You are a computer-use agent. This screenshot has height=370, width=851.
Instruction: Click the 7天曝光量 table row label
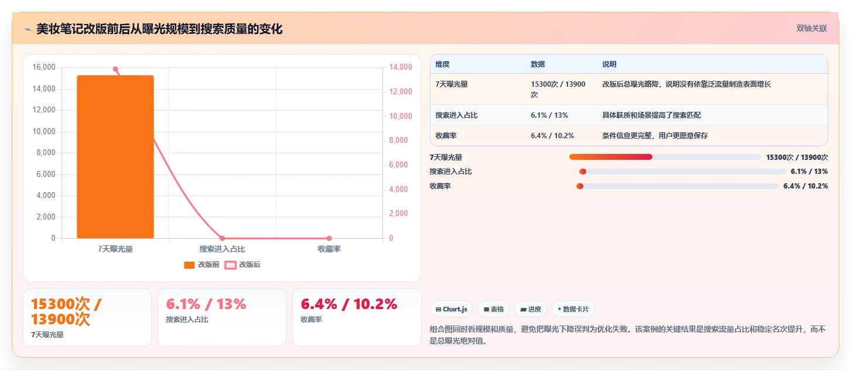[x=452, y=84]
